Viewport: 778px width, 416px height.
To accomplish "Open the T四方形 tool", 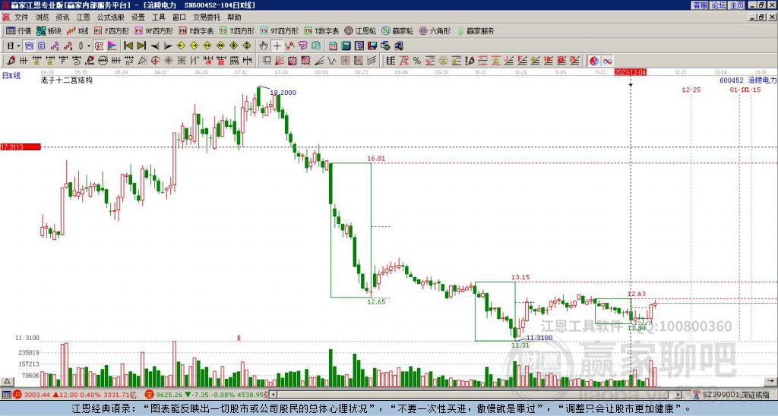I will click(x=237, y=30).
